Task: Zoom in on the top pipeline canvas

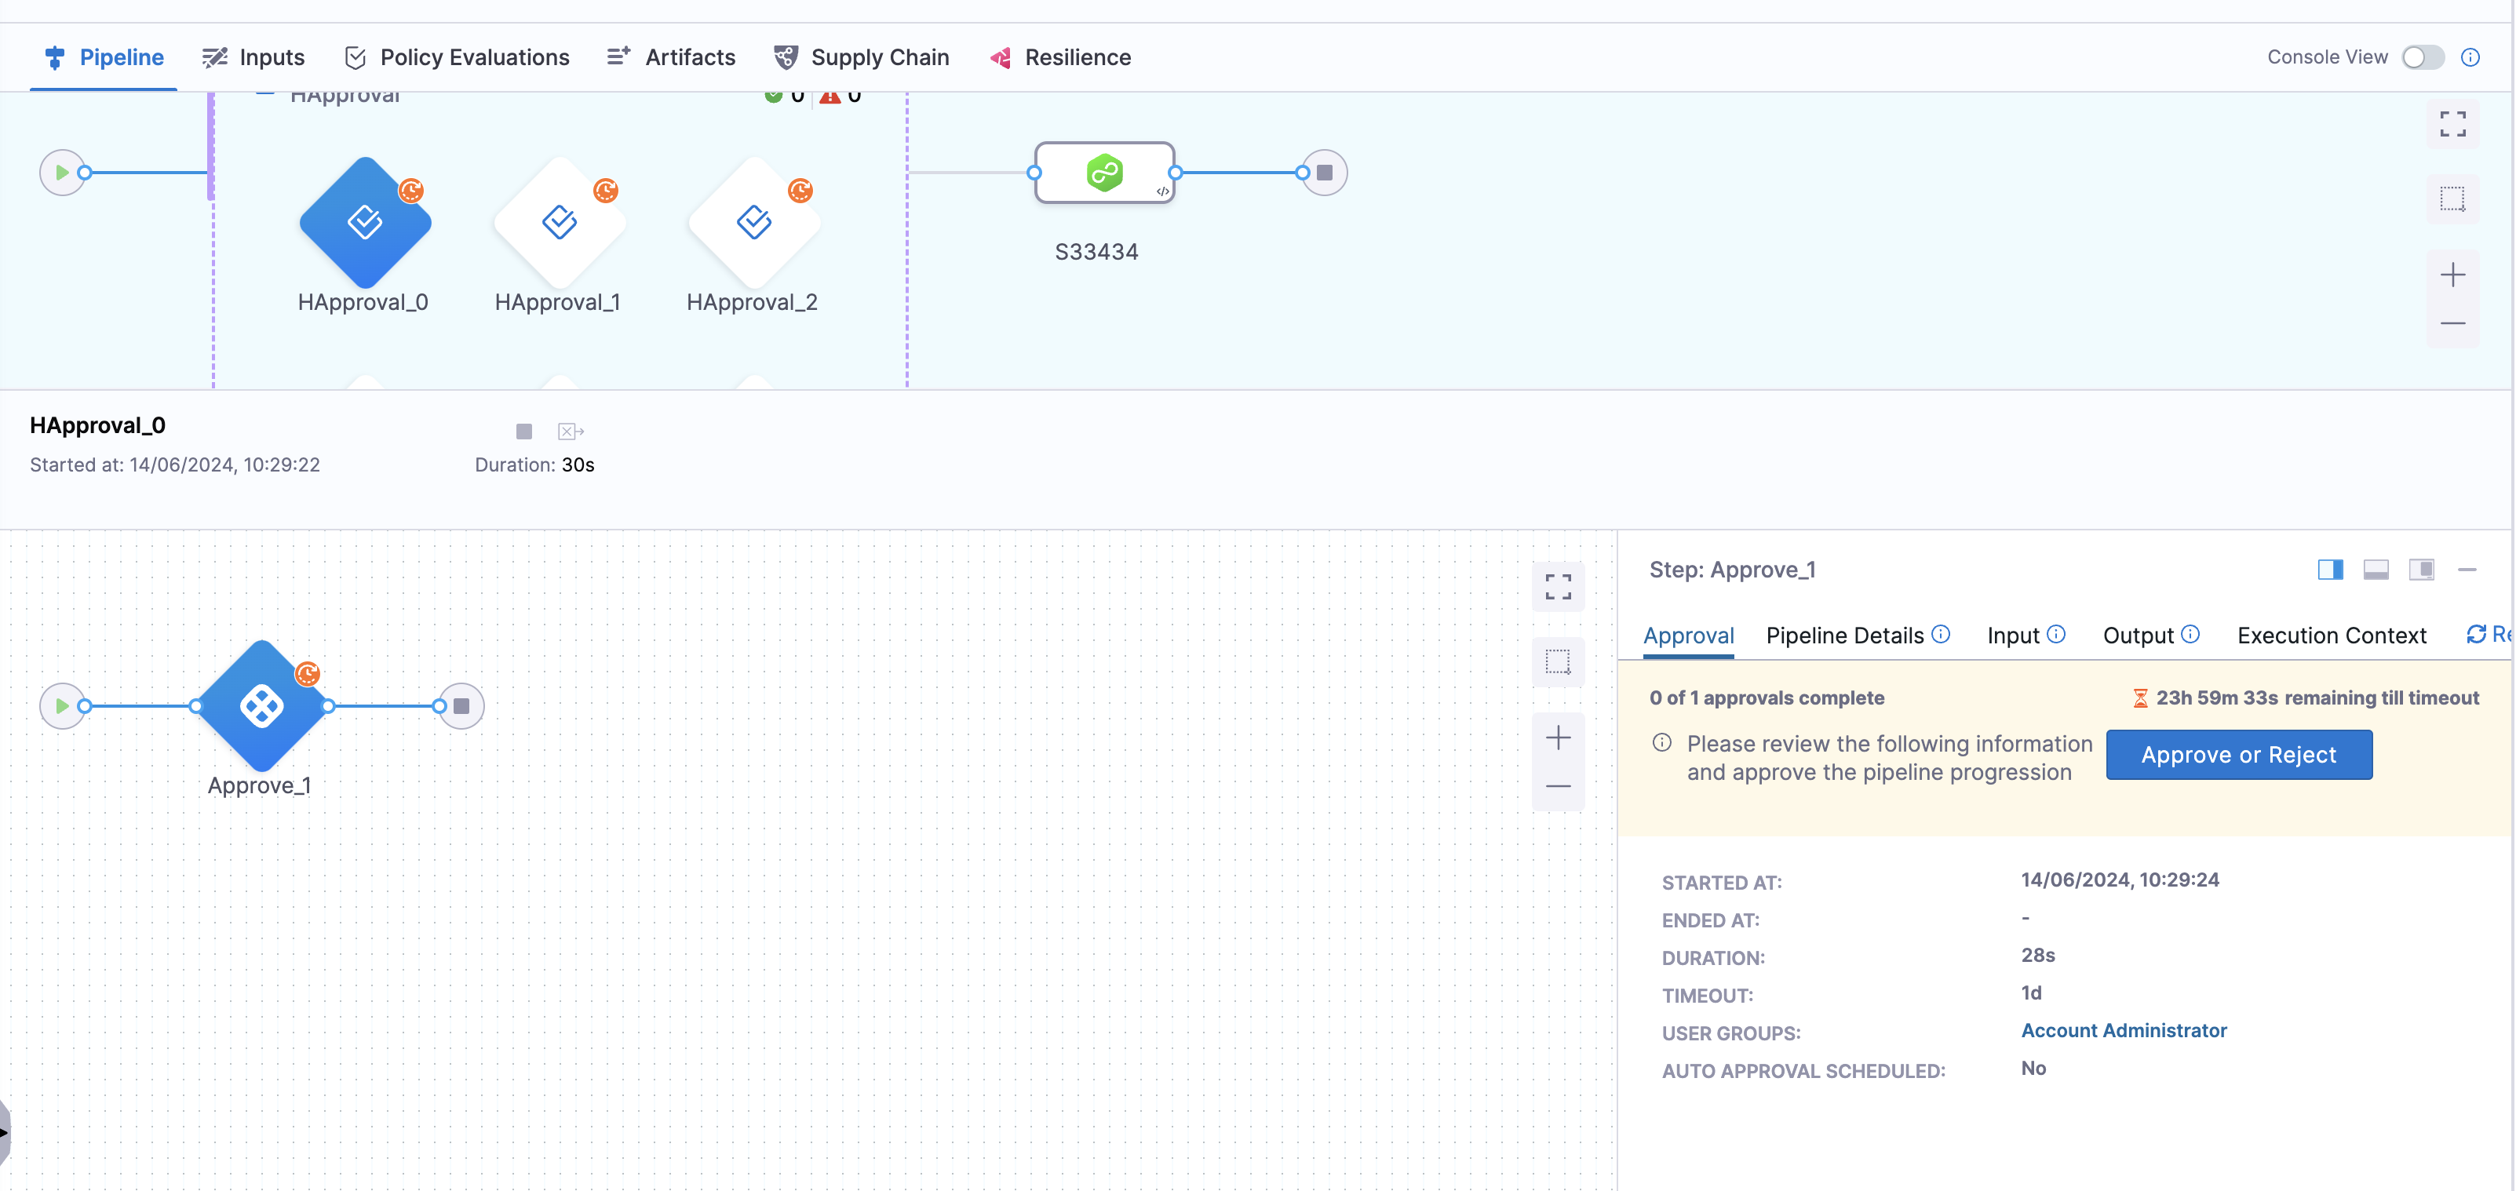Action: coord(2452,275)
